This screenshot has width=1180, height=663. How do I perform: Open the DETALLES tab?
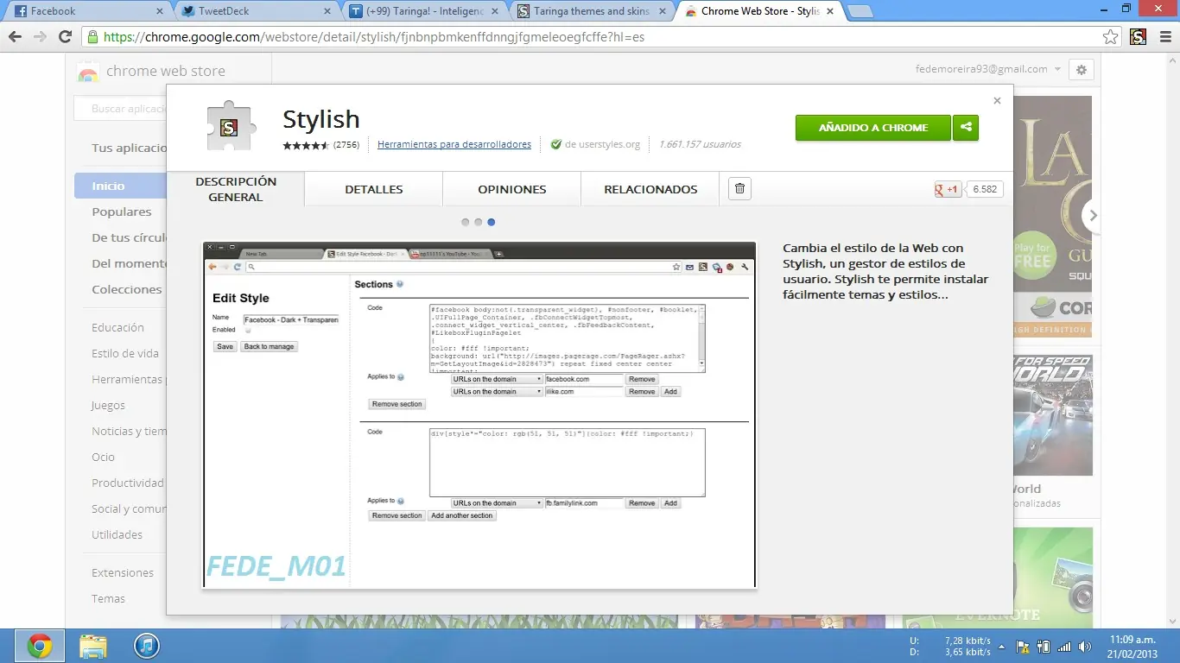point(374,189)
